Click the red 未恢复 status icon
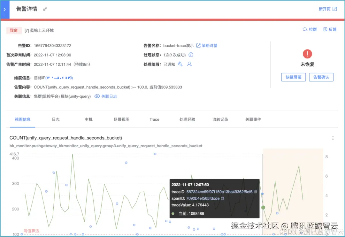The width and height of the screenshot is (345, 237). (x=307, y=54)
